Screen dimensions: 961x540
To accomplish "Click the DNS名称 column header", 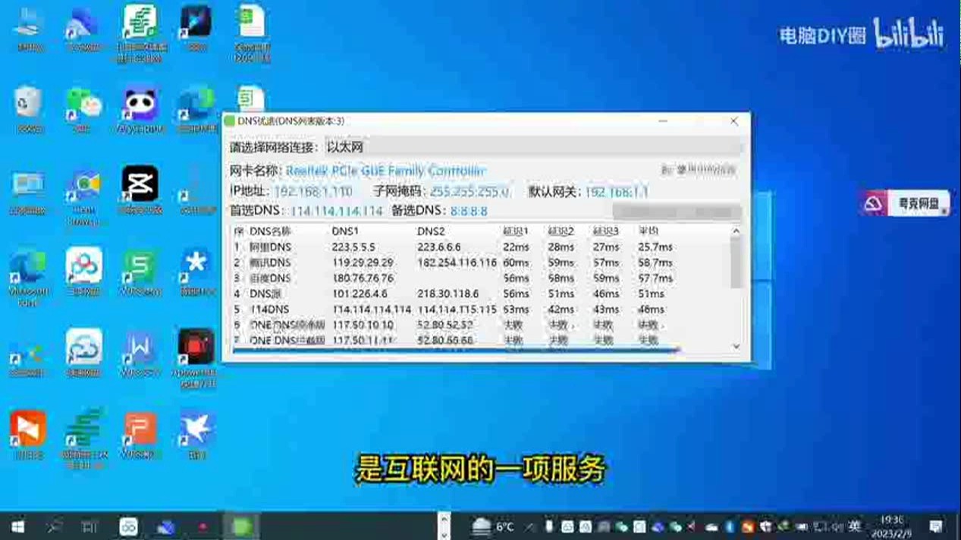I will [270, 231].
